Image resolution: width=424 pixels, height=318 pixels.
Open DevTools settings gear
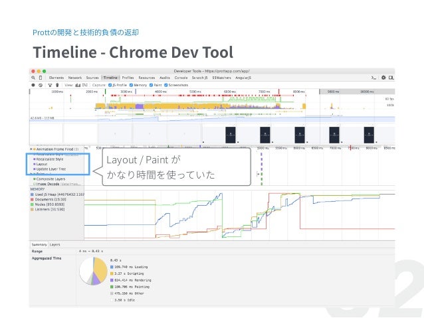point(383,78)
